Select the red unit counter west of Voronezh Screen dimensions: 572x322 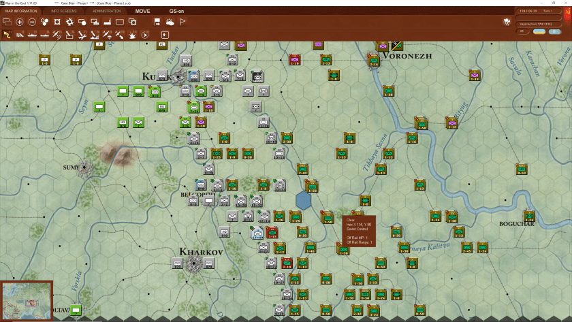click(x=295, y=60)
